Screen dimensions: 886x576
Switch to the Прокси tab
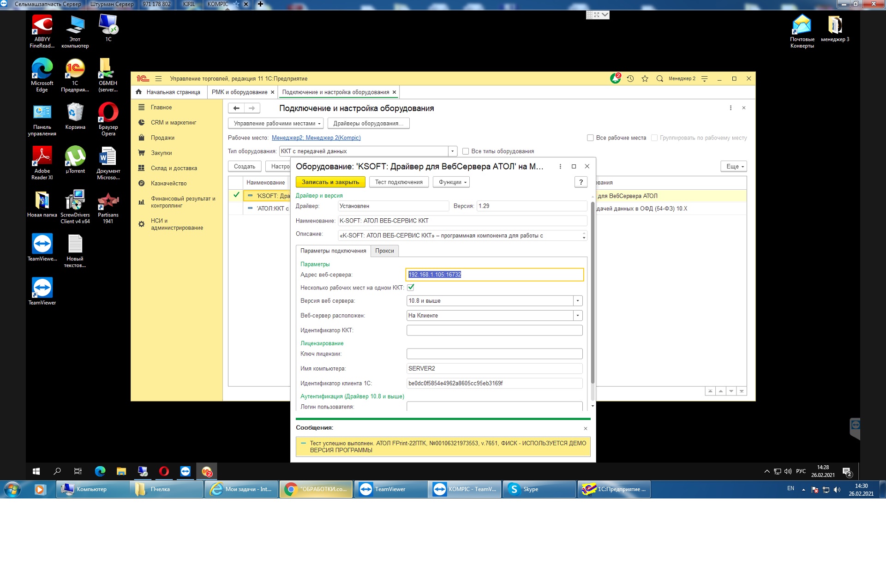[384, 251]
